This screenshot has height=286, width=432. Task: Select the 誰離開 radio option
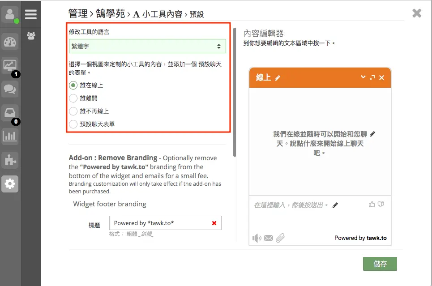pyautogui.click(x=73, y=98)
